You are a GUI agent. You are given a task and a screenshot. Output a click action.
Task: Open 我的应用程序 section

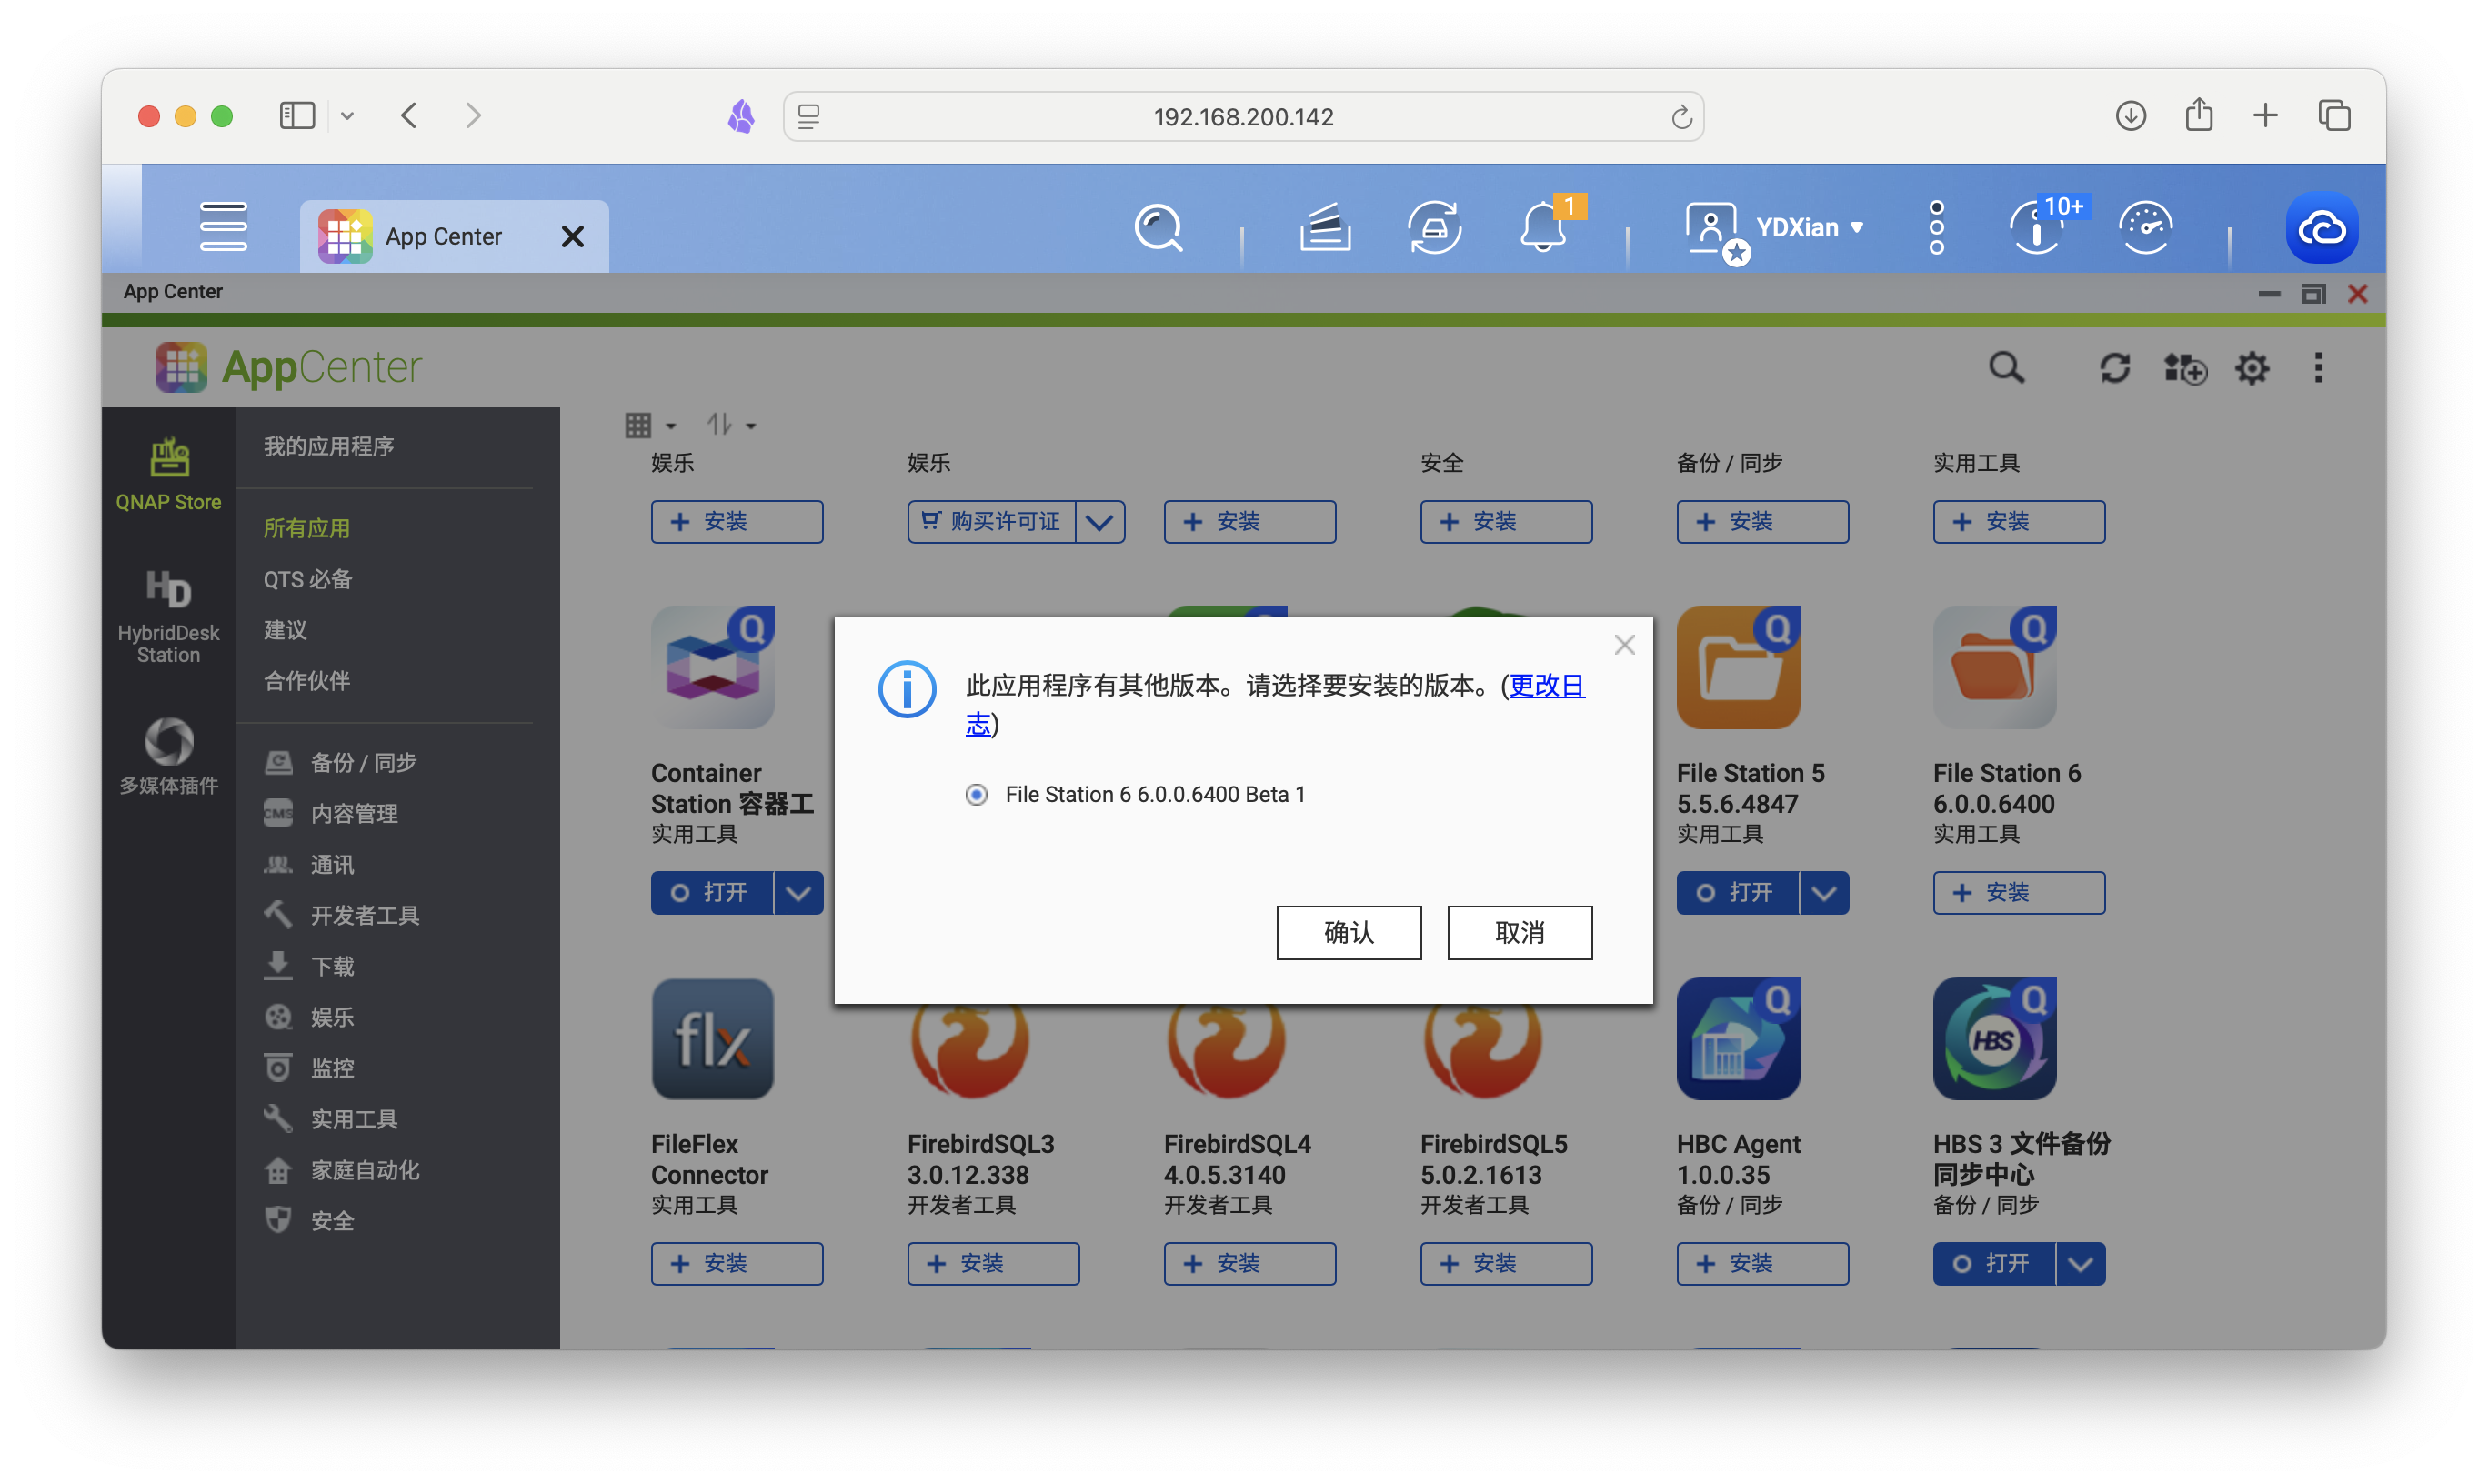pos(328,447)
